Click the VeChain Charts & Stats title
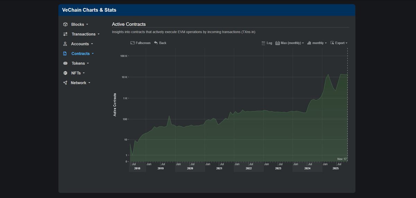Viewport: 416px width, 198px height. point(89,10)
